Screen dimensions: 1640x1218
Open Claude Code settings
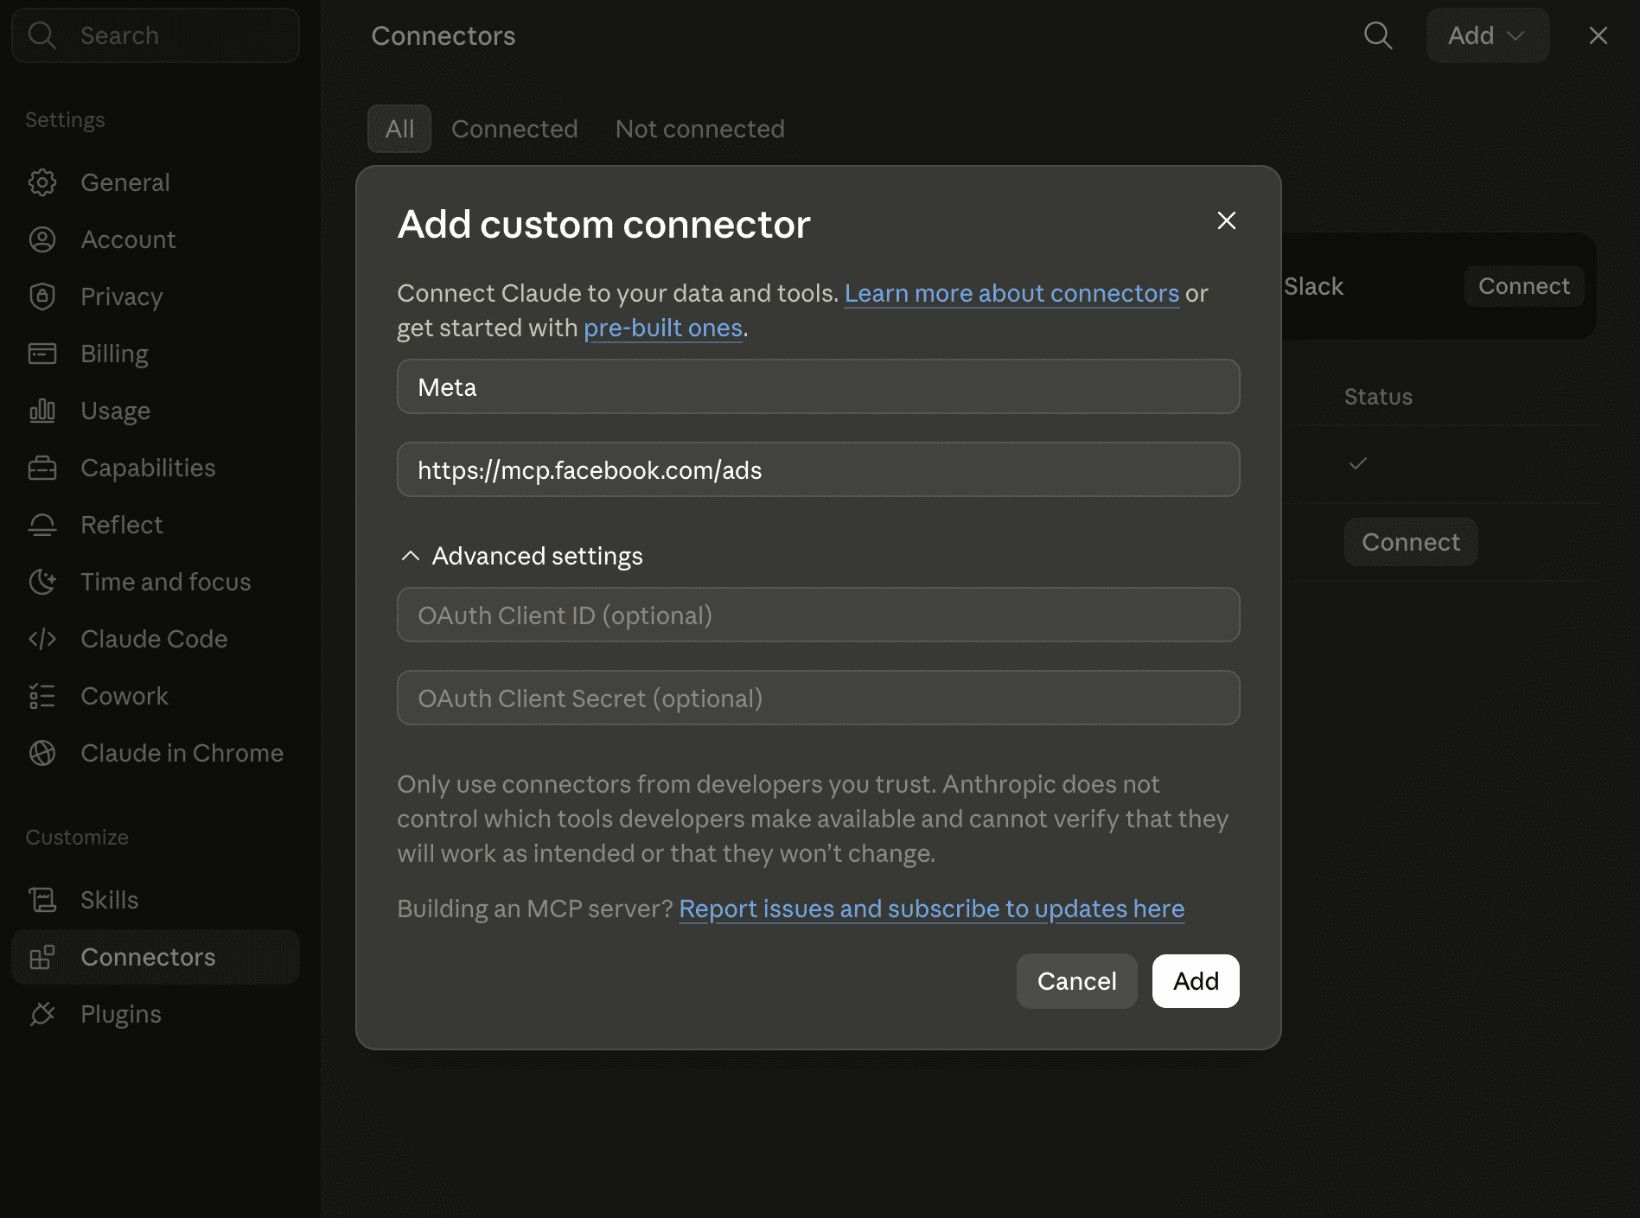pos(156,639)
